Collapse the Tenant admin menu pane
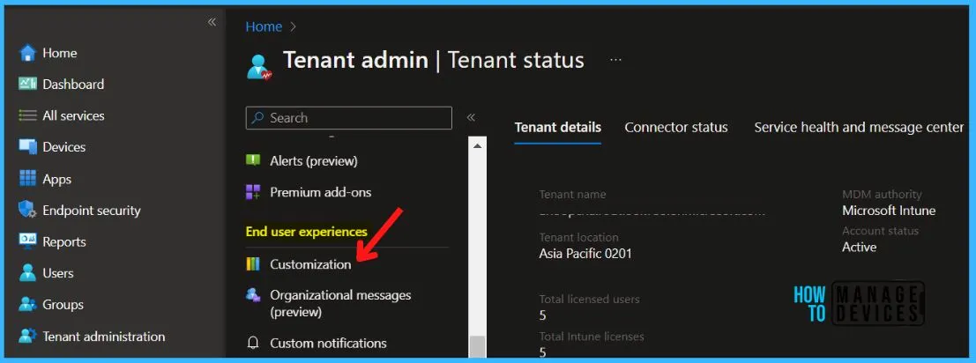This screenshot has width=976, height=363. click(x=471, y=117)
